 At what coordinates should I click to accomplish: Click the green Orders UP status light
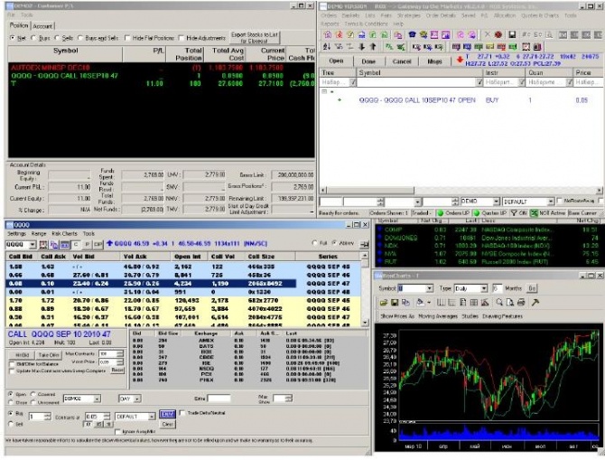[440, 212]
